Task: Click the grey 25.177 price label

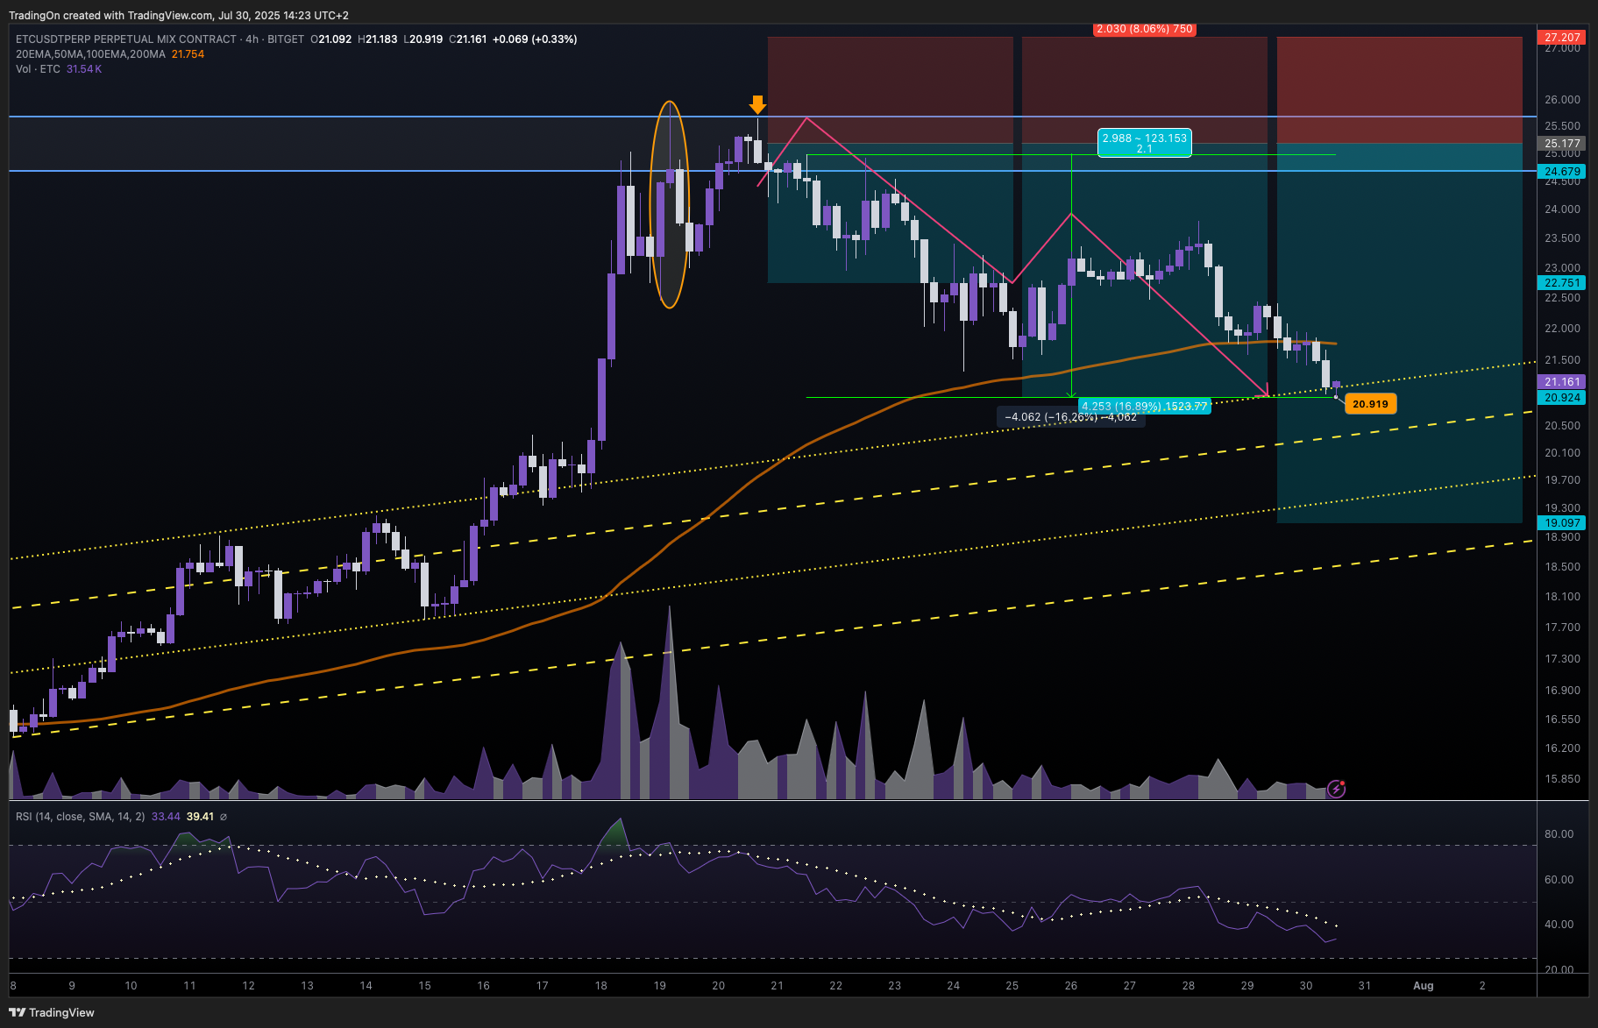Action: coord(1563,144)
